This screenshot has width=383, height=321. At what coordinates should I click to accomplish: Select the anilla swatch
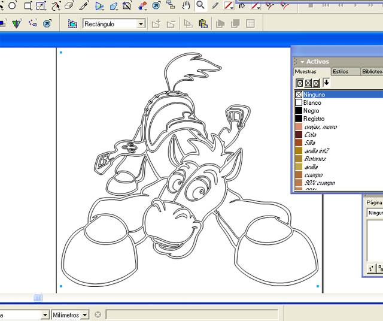[339, 166]
